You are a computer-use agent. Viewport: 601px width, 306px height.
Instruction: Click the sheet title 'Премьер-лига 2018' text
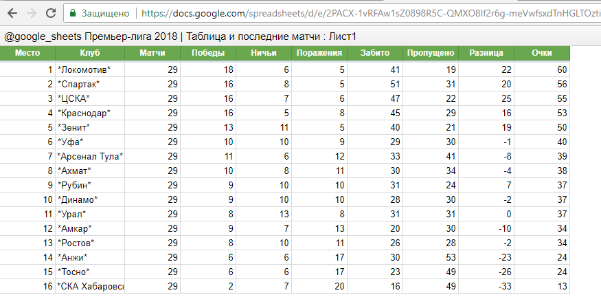coord(131,36)
